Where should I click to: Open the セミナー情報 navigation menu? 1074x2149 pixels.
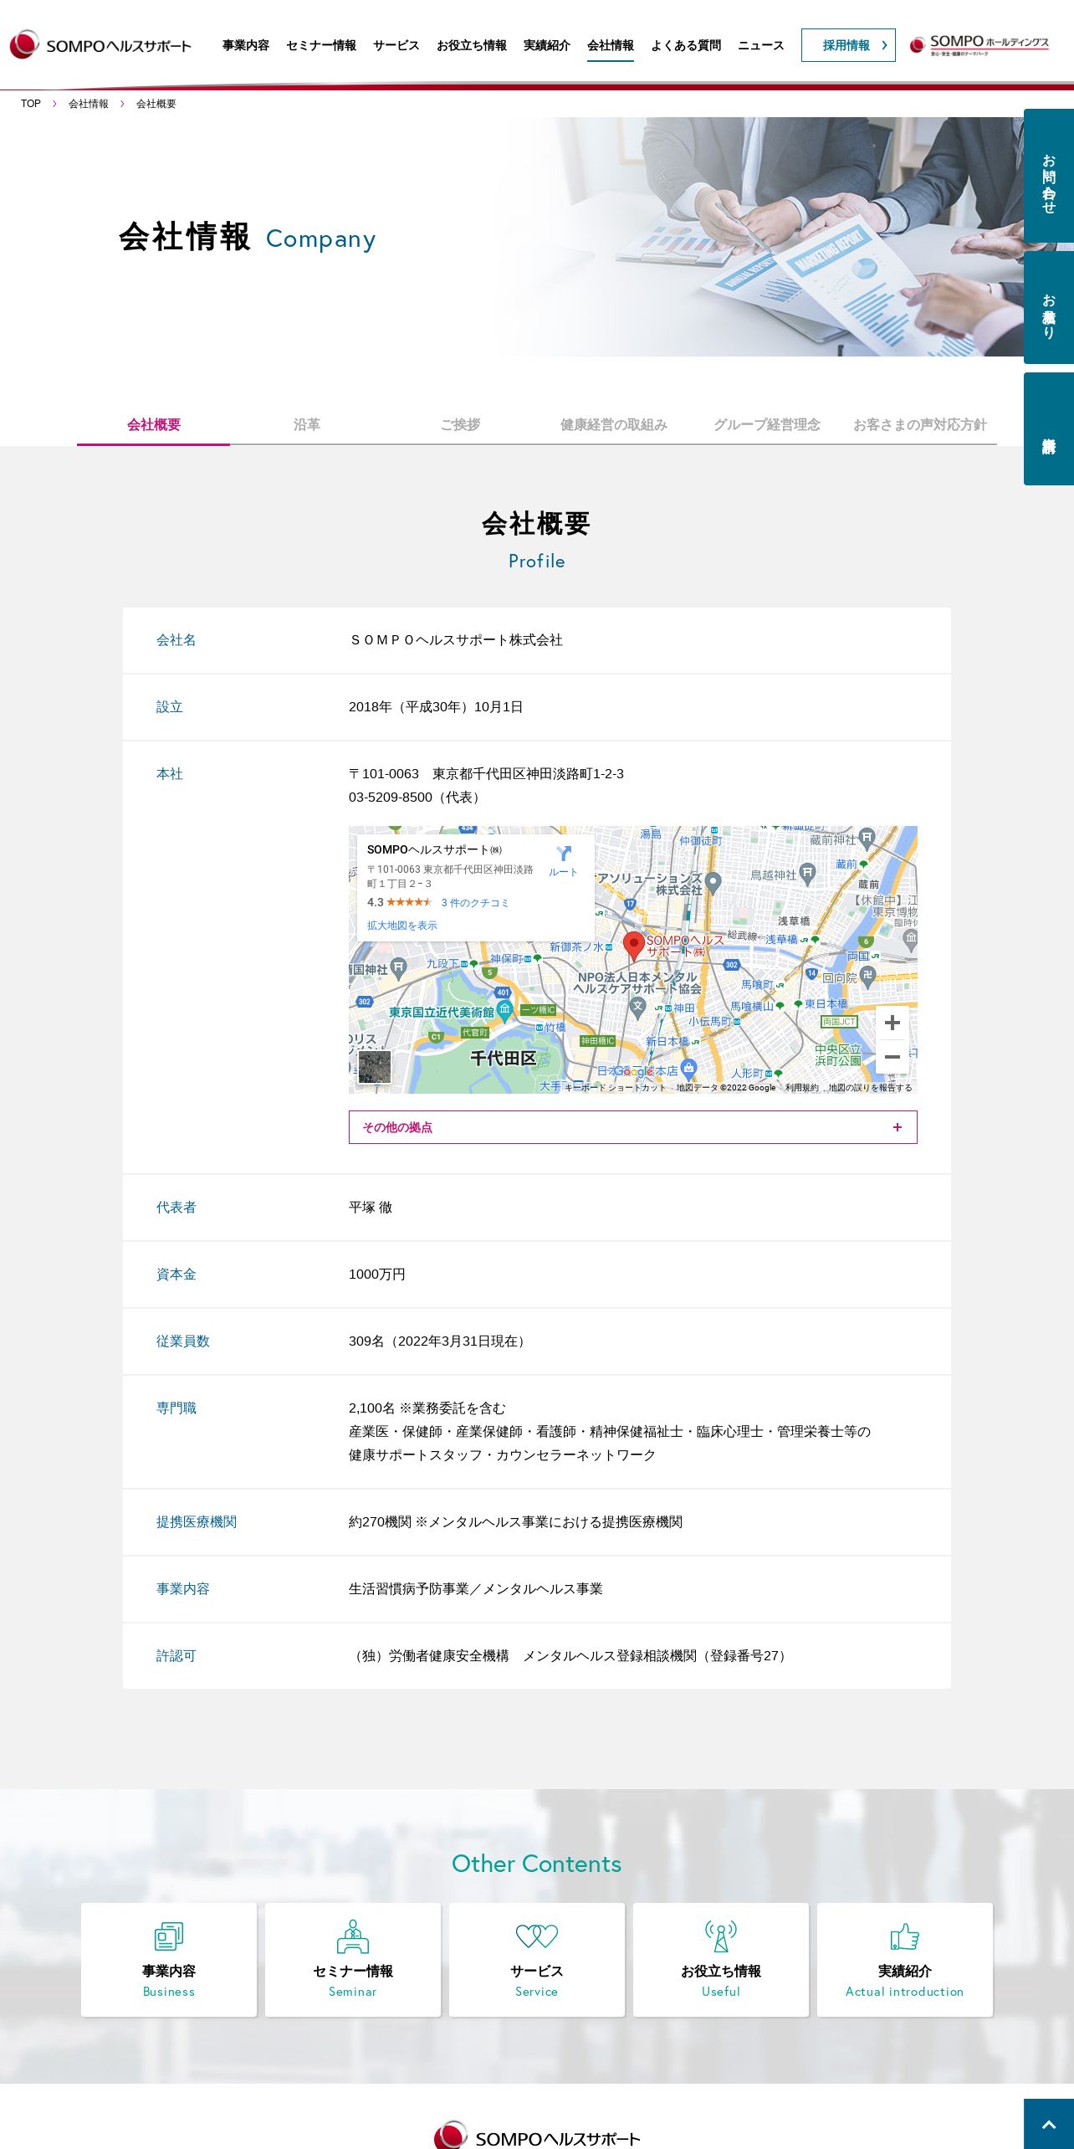tap(321, 45)
